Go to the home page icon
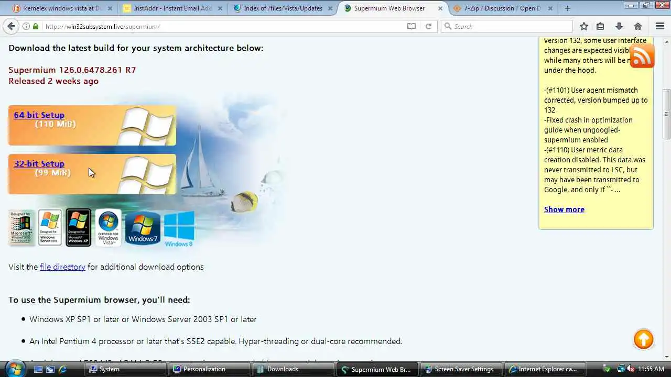Screen dimensions: 671x377 coord(638,26)
